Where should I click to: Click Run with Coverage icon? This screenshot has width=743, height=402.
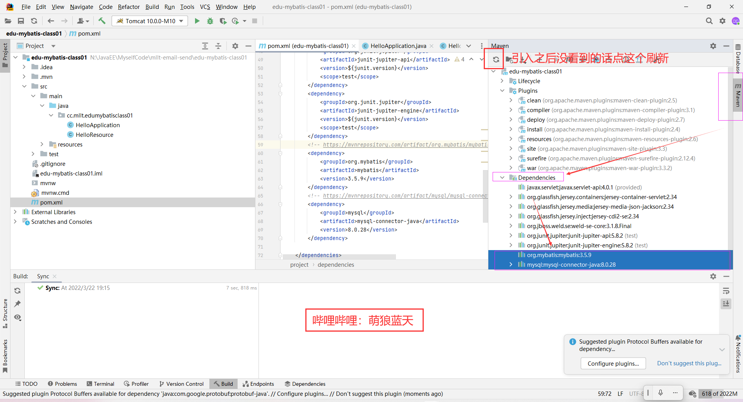tap(223, 21)
